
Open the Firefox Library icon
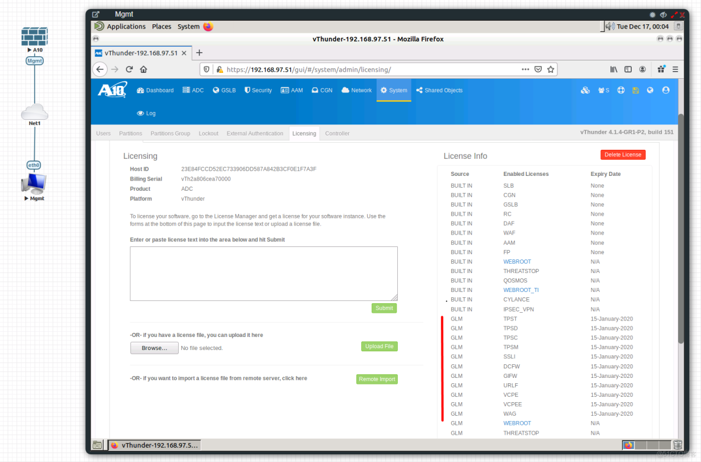[614, 69]
